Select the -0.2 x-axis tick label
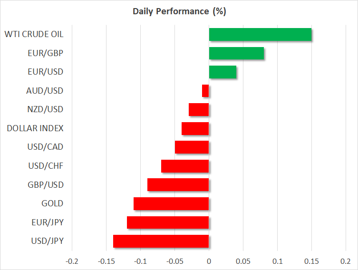The height and width of the screenshot is (270, 358). click(x=72, y=261)
